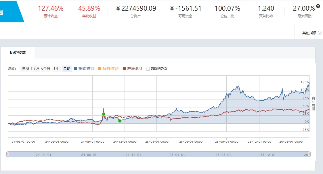
Task: Select the second green marker near 24-12-01
Action: click(120, 121)
